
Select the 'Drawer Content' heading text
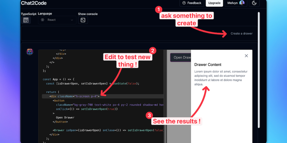208,65
